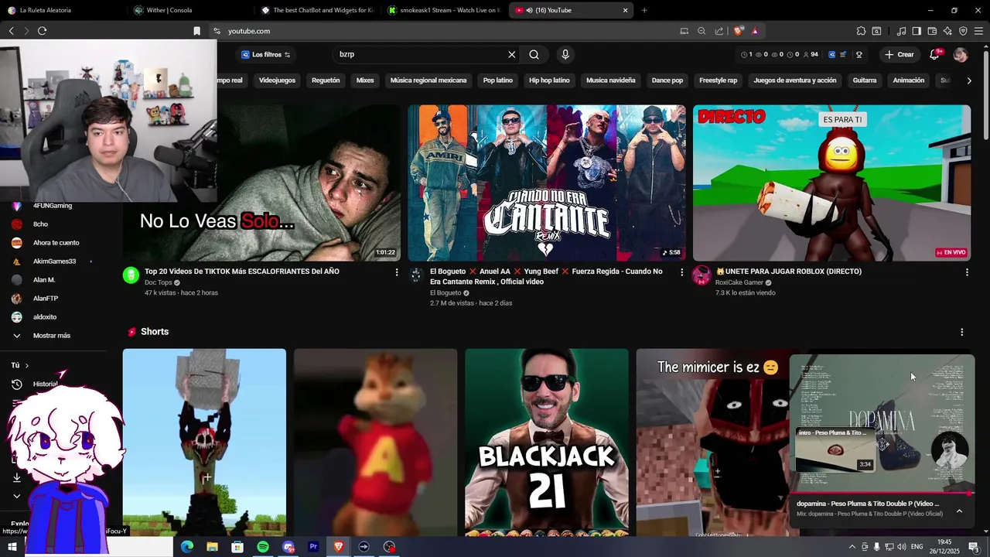Screen dimensions: 990x557
Task: Expand the 'Tú' sidebar section
Action: (19, 365)
